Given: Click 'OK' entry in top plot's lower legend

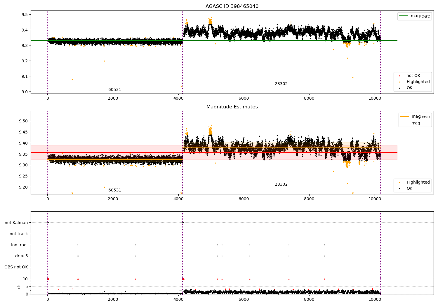Looking at the screenshot, I should coord(409,88).
